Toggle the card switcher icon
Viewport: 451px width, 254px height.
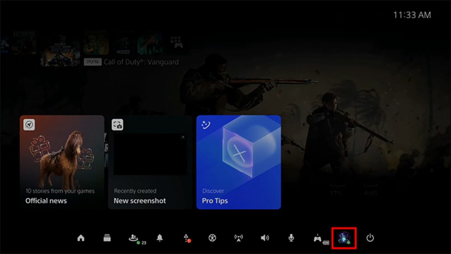tap(107, 238)
